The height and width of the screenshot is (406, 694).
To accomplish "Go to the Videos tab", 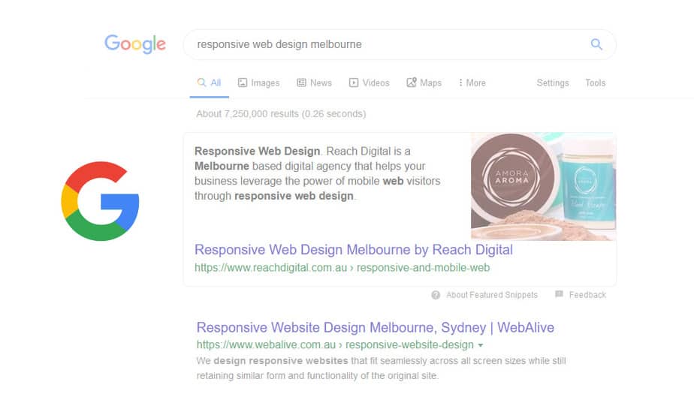I will pyautogui.click(x=369, y=83).
